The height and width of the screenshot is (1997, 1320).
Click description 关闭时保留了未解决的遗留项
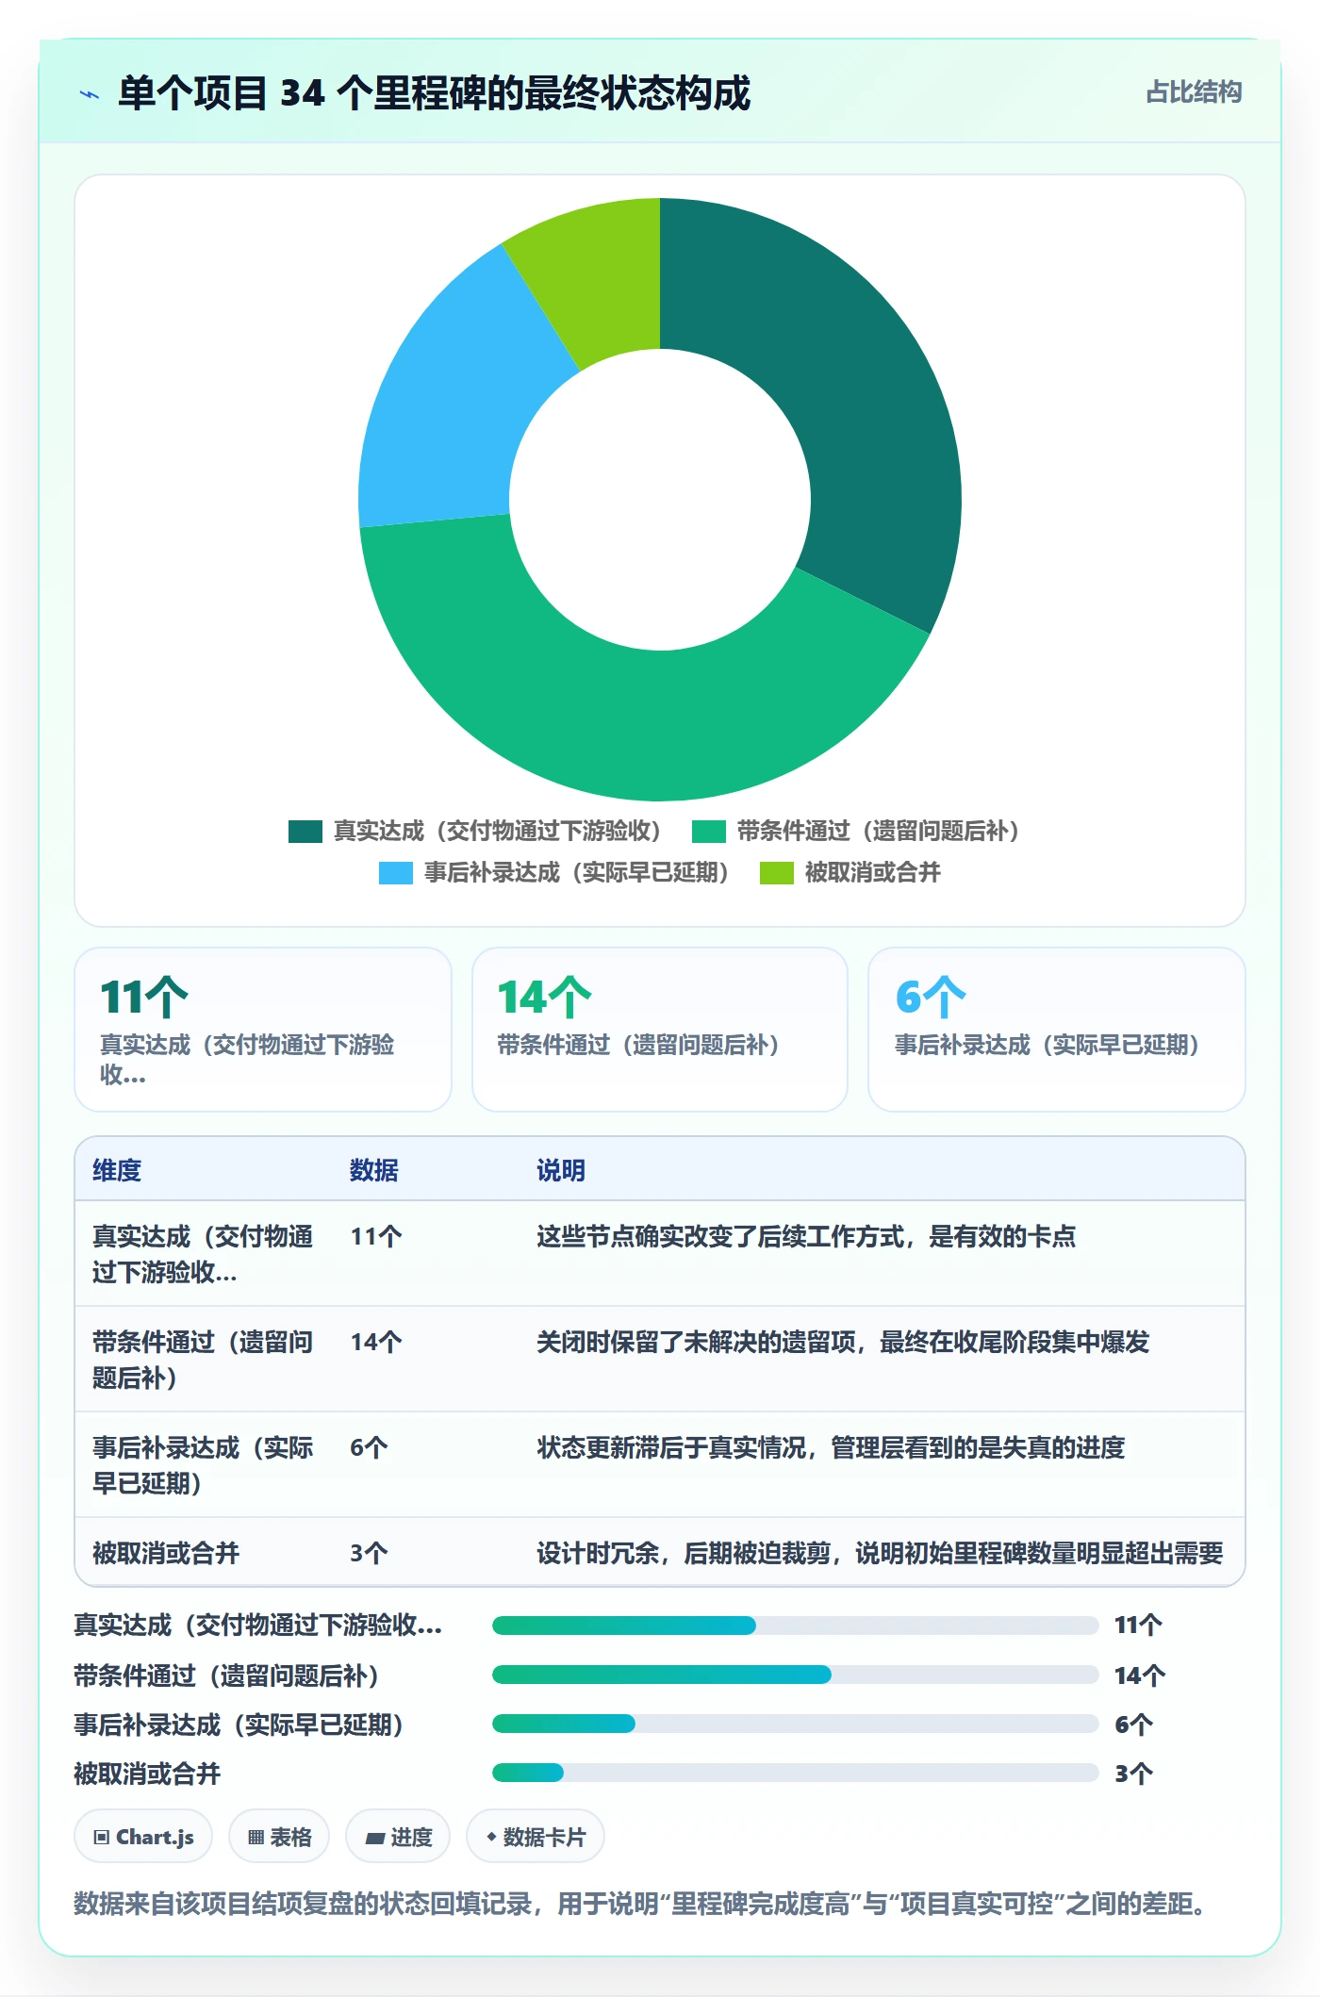point(843,1342)
